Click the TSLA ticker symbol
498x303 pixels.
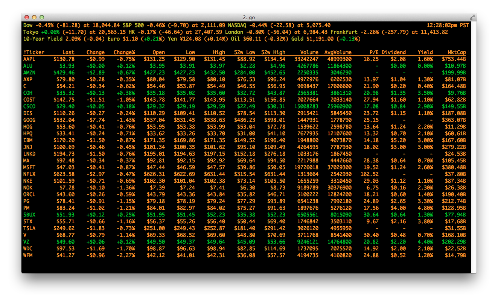click(29, 228)
